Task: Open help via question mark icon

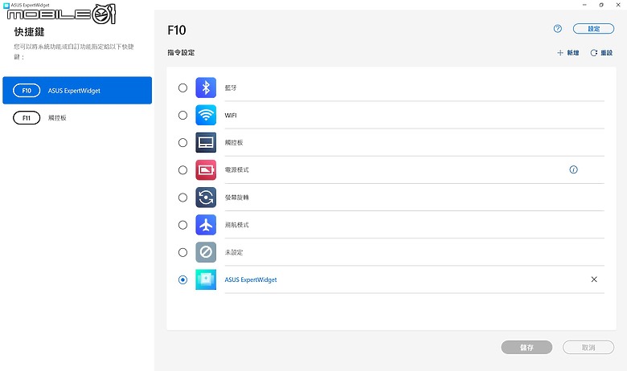Action: click(557, 28)
